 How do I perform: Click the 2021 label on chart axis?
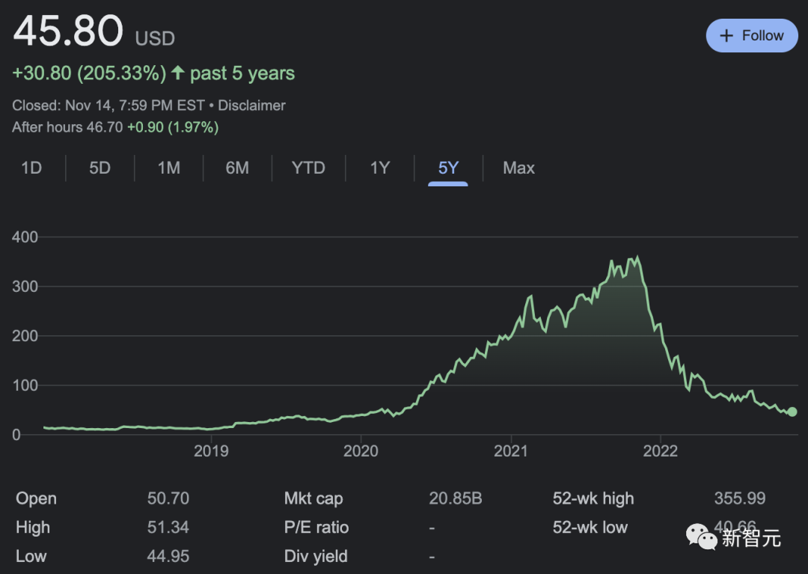tap(511, 451)
